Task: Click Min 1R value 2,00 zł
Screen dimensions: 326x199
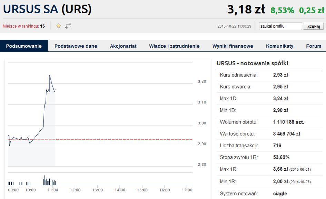Action: pyautogui.click(x=280, y=181)
